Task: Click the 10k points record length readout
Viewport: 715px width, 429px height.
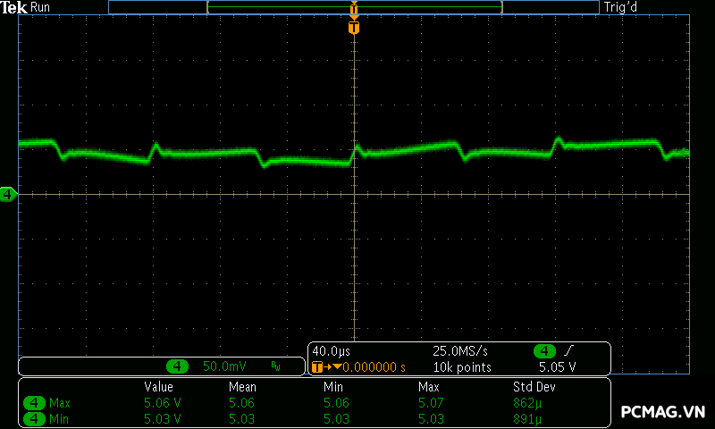Action: [x=462, y=366]
